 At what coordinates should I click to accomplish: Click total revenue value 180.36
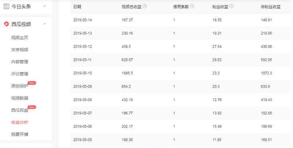click(x=127, y=140)
